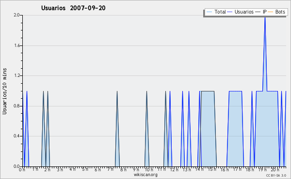This screenshot has height=179, width=291.
Task: Click the '2 h' x-axis label
Action: [x=48, y=169]
